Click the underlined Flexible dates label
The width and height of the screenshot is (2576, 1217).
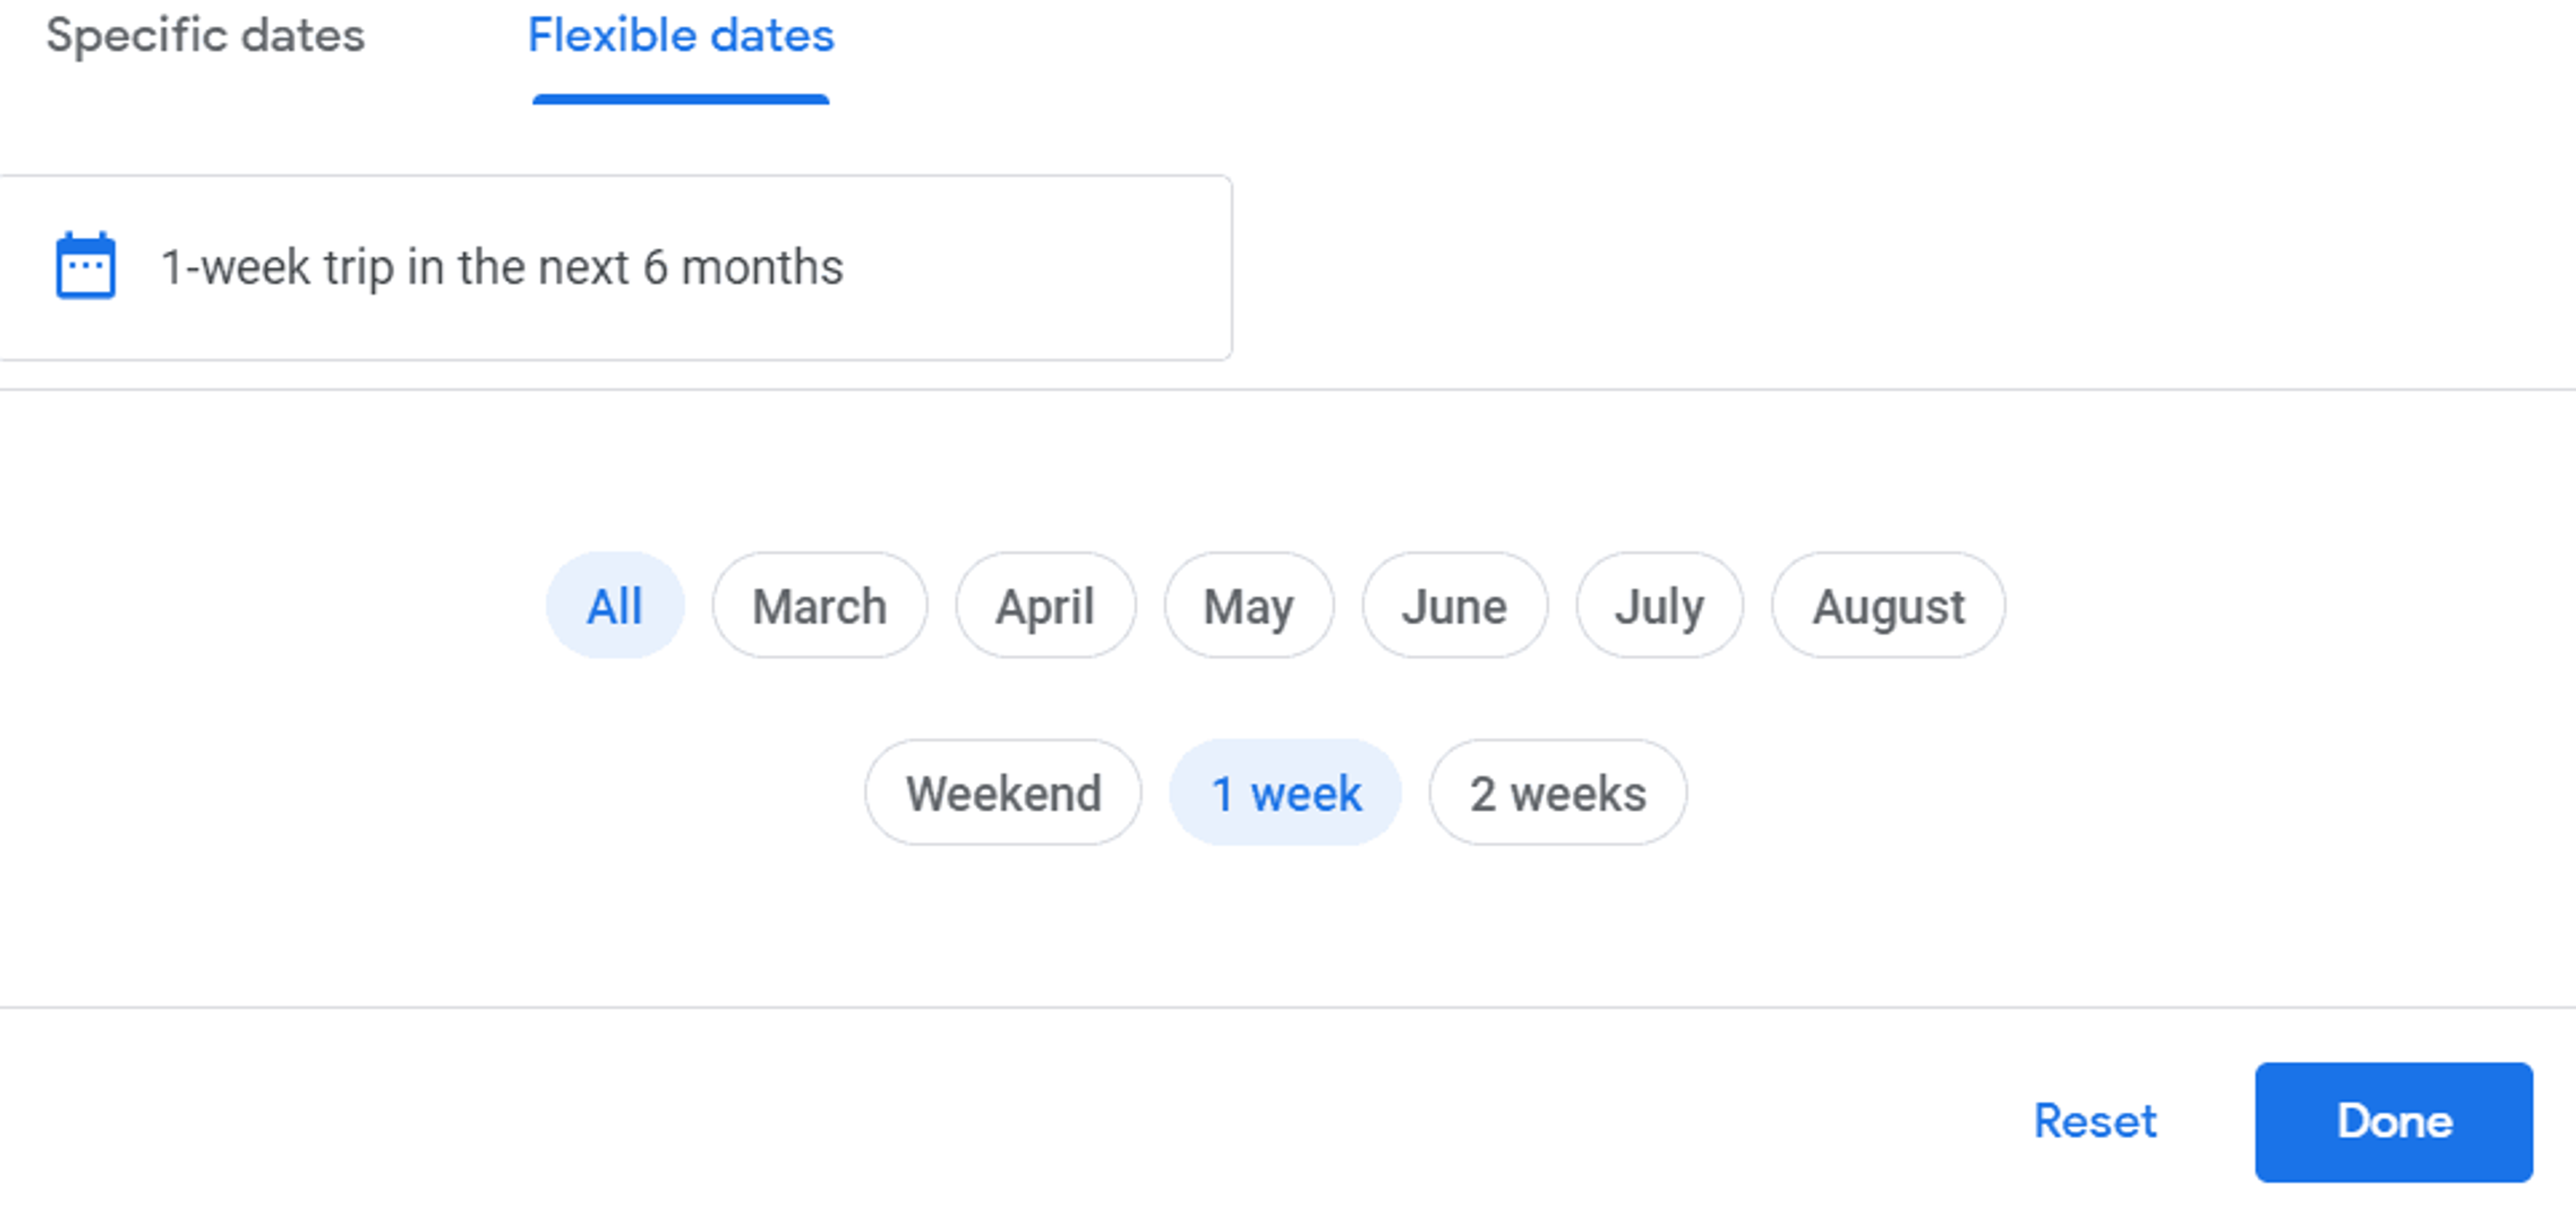coord(681,36)
